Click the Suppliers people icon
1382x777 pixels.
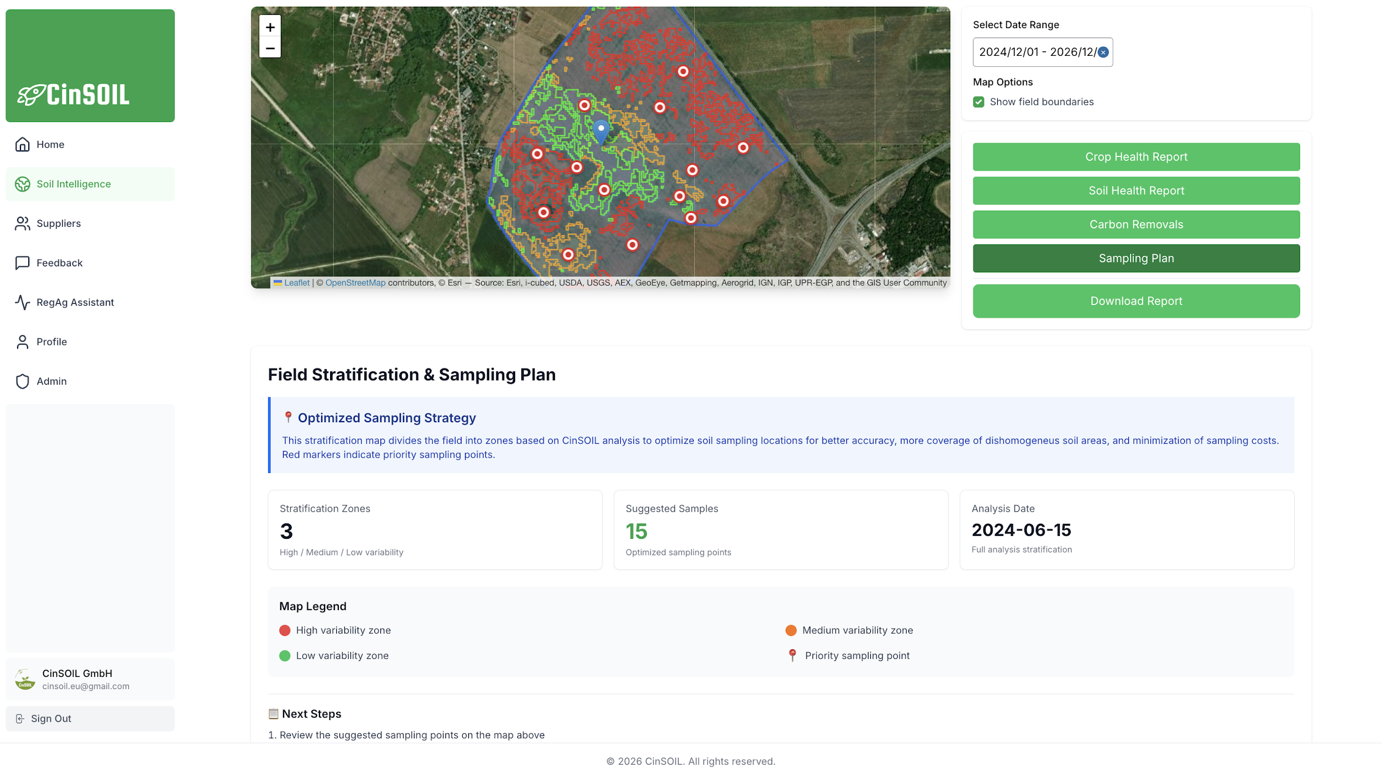click(22, 223)
